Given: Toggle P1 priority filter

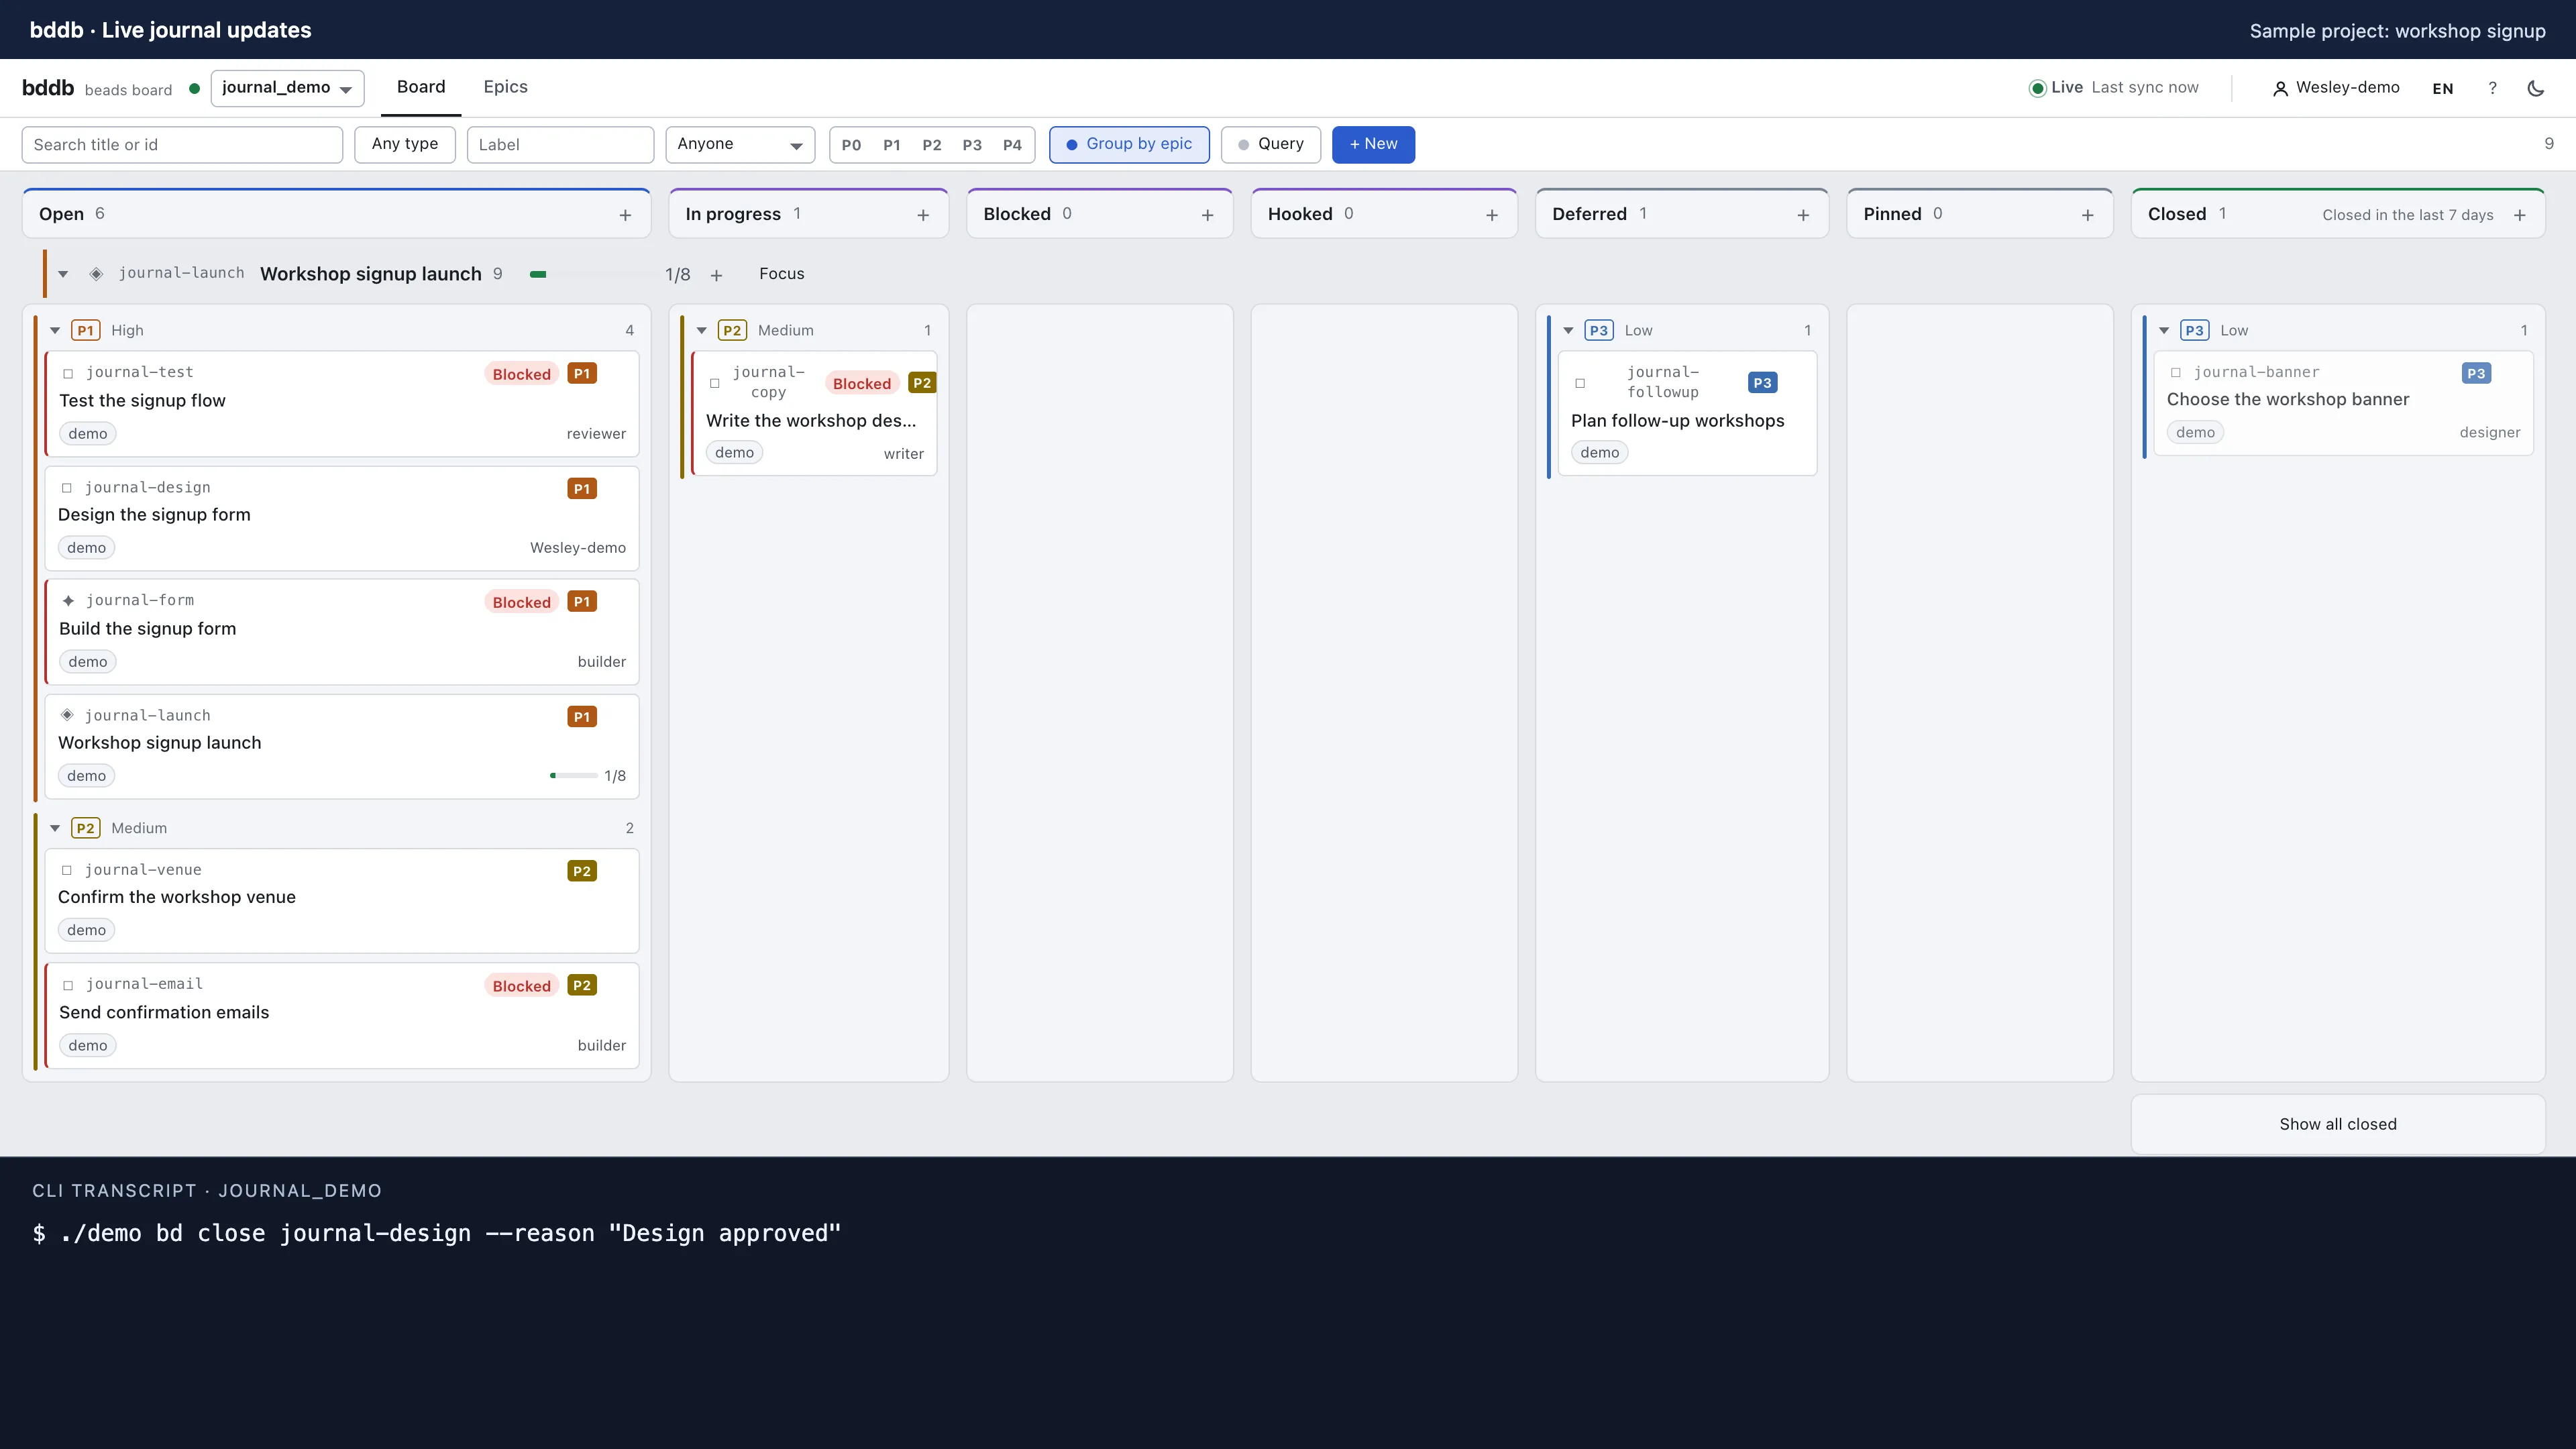Looking at the screenshot, I should click(892, 145).
